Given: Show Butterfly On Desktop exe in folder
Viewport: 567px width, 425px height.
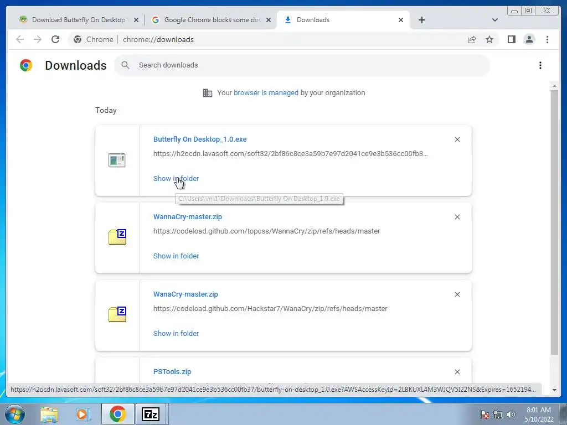Looking at the screenshot, I should pos(176,179).
